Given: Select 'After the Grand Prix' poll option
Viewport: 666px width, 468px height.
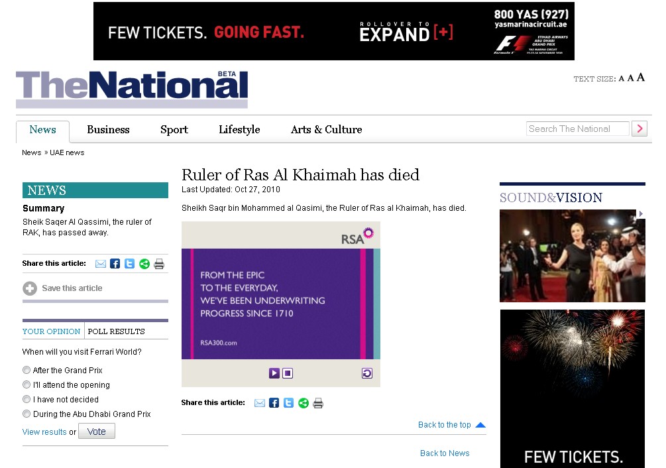Looking at the screenshot, I should [27, 370].
